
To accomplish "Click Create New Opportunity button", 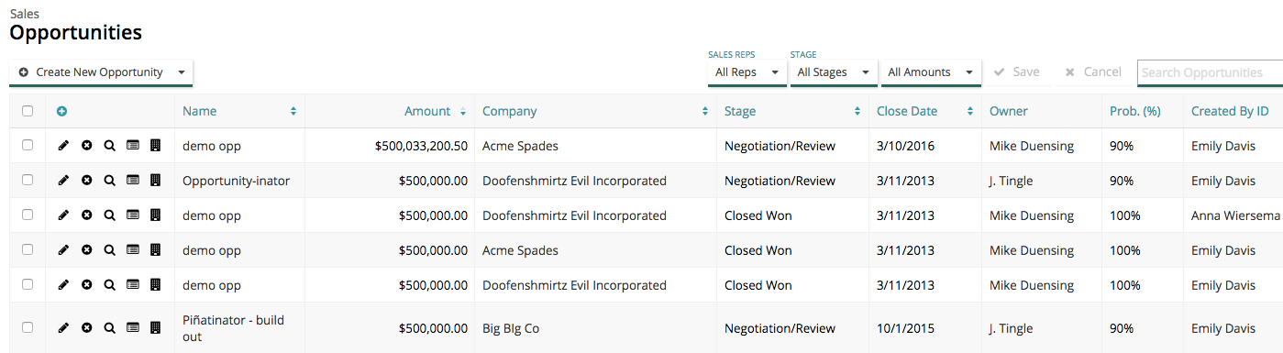I will click(x=90, y=72).
